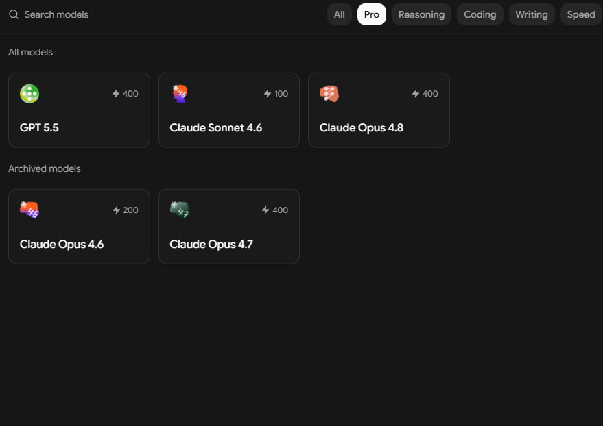Show Writing category models

pyautogui.click(x=532, y=14)
